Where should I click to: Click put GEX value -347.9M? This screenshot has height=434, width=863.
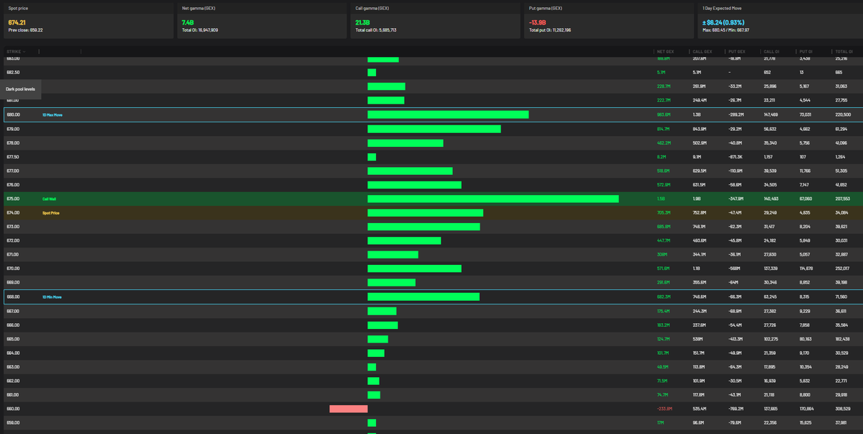(x=736, y=199)
